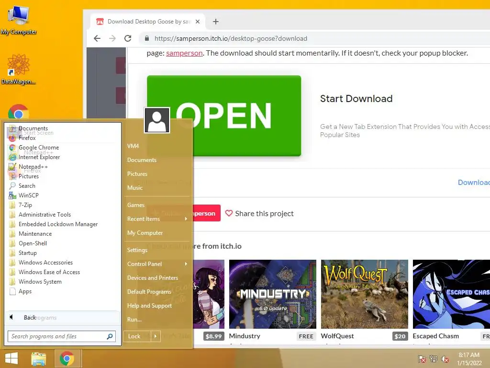Open a new Chrome tab
The image size is (490, 368).
pyautogui.click(x=216, y=21)
